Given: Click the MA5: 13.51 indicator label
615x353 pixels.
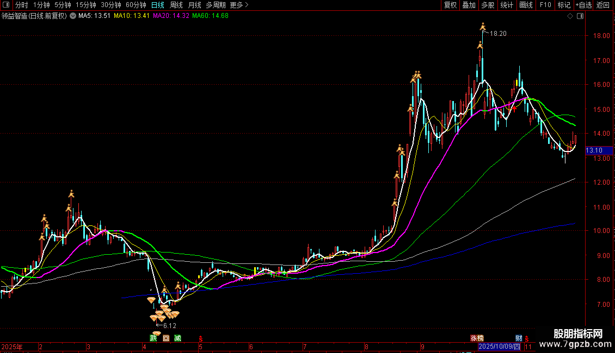Looking at the screenshot, I should [94, 16].
